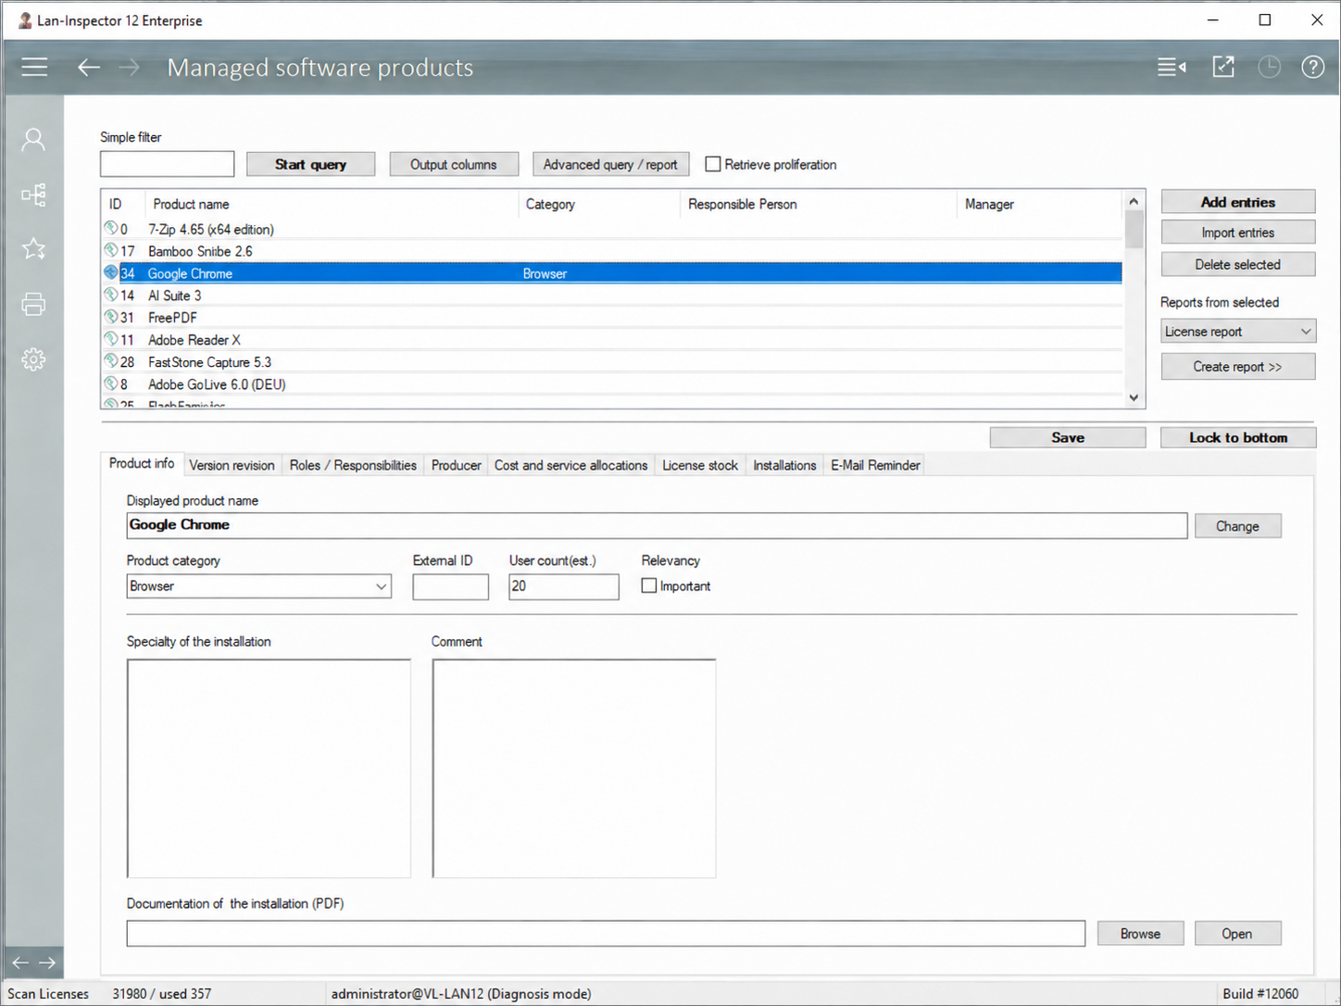Click sidebar bottom right arrow

click(x=47, y=963)
